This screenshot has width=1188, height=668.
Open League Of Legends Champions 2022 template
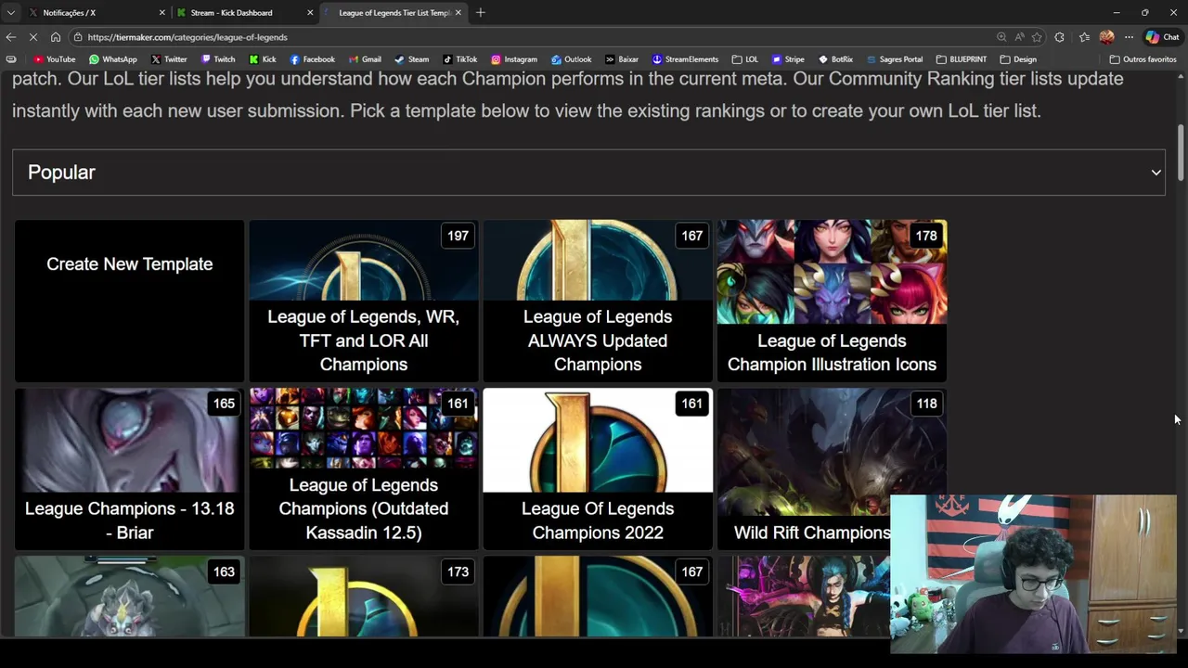pos(598,469)
